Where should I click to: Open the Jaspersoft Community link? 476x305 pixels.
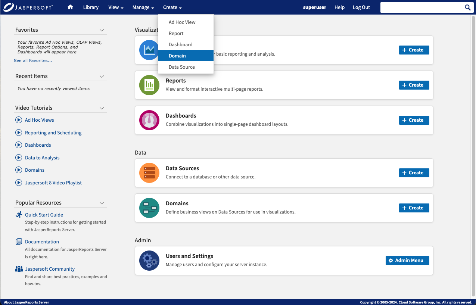coord(50,269)
